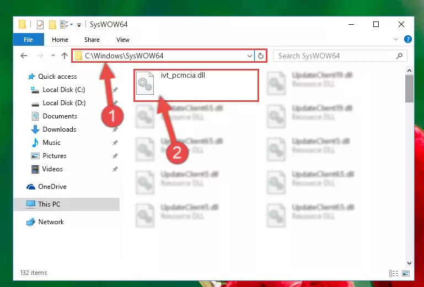Select Network in navigation pane
The image size is (424, 287).
51,222
